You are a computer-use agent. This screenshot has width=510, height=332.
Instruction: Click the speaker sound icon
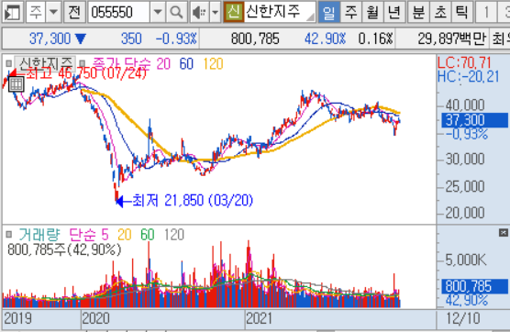coord(199,12)
